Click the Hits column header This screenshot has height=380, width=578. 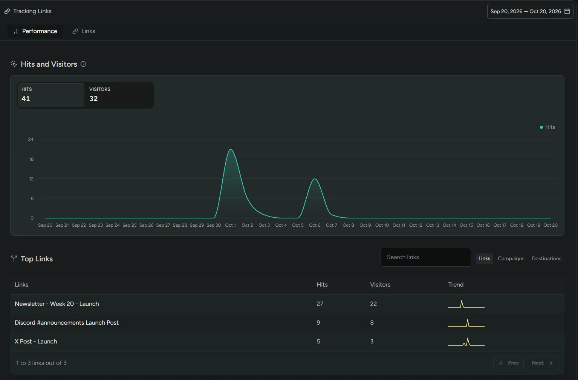[x=322, y=285]
